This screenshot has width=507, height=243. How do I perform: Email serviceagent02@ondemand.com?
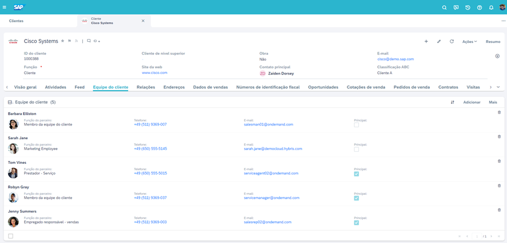coord(271,173)
